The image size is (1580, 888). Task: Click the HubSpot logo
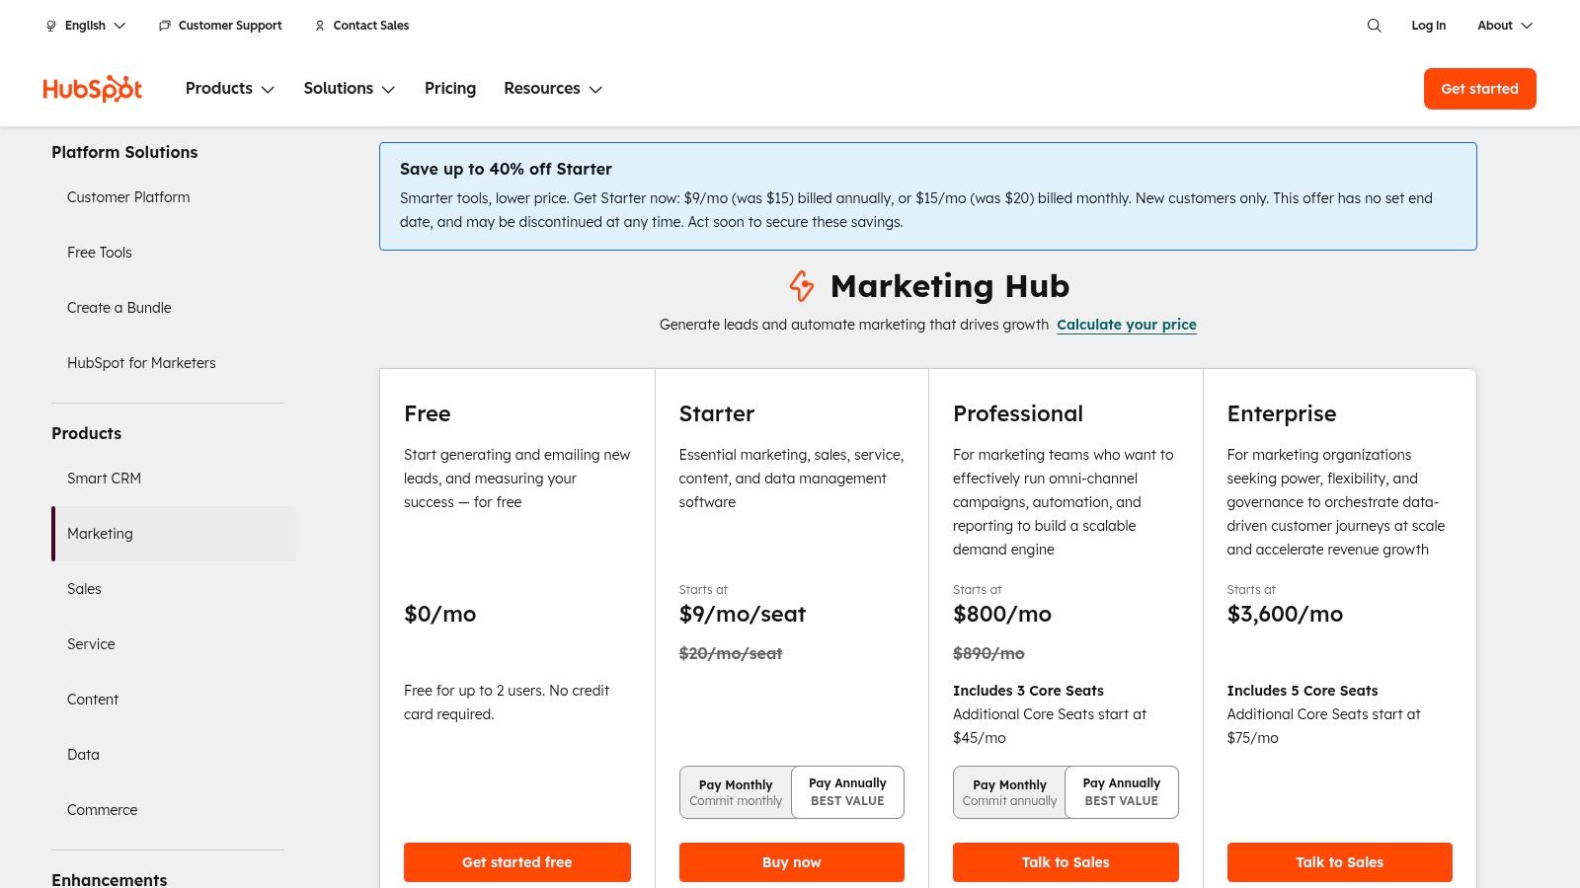coord(92,88)
